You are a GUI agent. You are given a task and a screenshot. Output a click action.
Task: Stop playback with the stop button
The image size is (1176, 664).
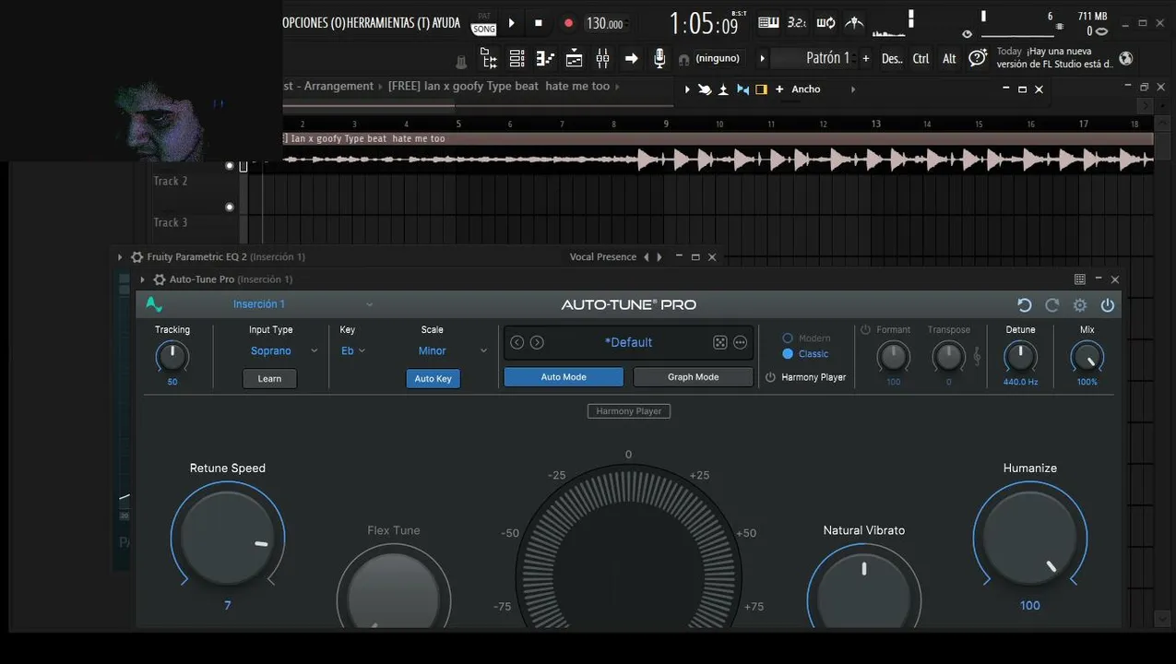[x=539, y=23]
